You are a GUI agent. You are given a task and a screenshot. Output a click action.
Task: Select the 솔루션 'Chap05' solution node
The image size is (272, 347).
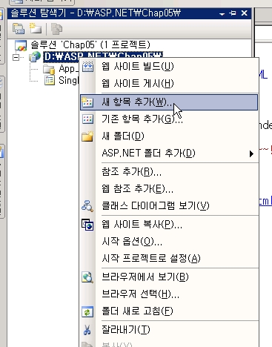click(90, 44)
